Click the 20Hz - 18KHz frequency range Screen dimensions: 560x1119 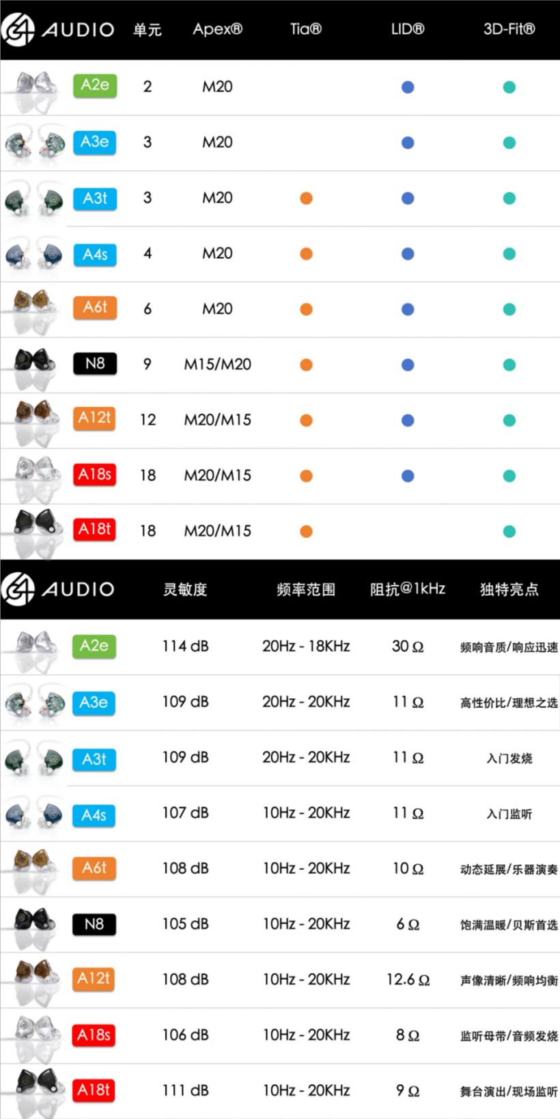pos(306,646)
